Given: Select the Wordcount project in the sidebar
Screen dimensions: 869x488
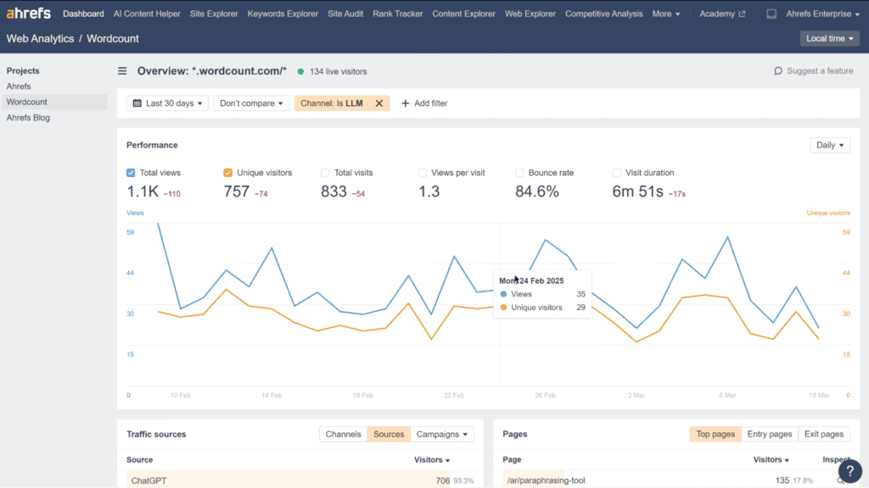Looking at the screenshot, I should [x=53, y=102].
